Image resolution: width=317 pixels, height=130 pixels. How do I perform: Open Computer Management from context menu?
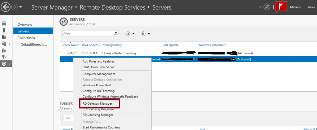pos(99,74)
